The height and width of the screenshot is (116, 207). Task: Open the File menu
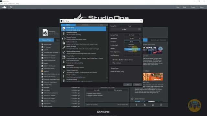tap(2, 4)
